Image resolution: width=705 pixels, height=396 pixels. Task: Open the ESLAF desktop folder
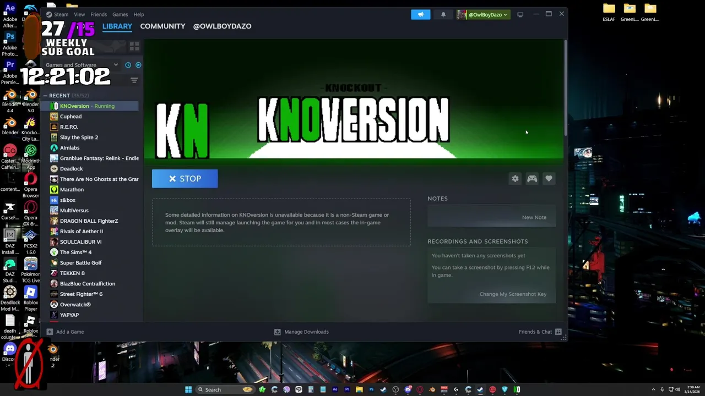pyautogui.click(x=609, y=12)
